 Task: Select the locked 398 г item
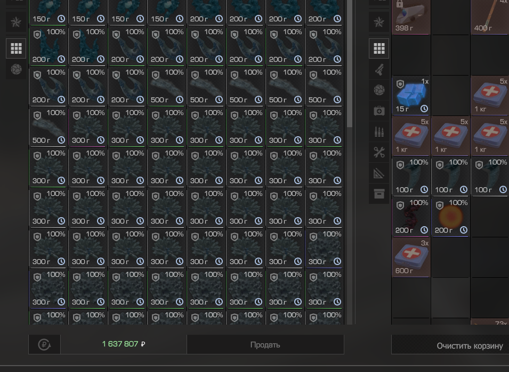(410, 16)
